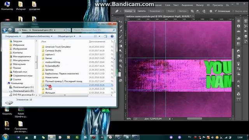Open the Layers panel icon
Image resolution: width=249 pixels, height=140 pixels.
click(x=246, y=36)
